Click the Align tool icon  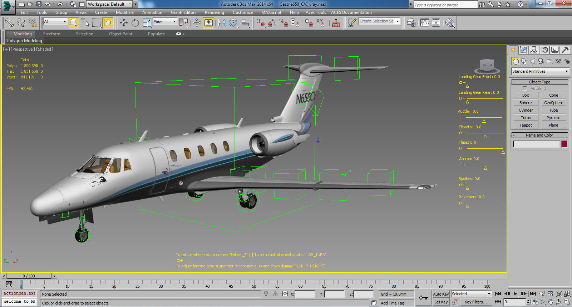tap(245, 23)
